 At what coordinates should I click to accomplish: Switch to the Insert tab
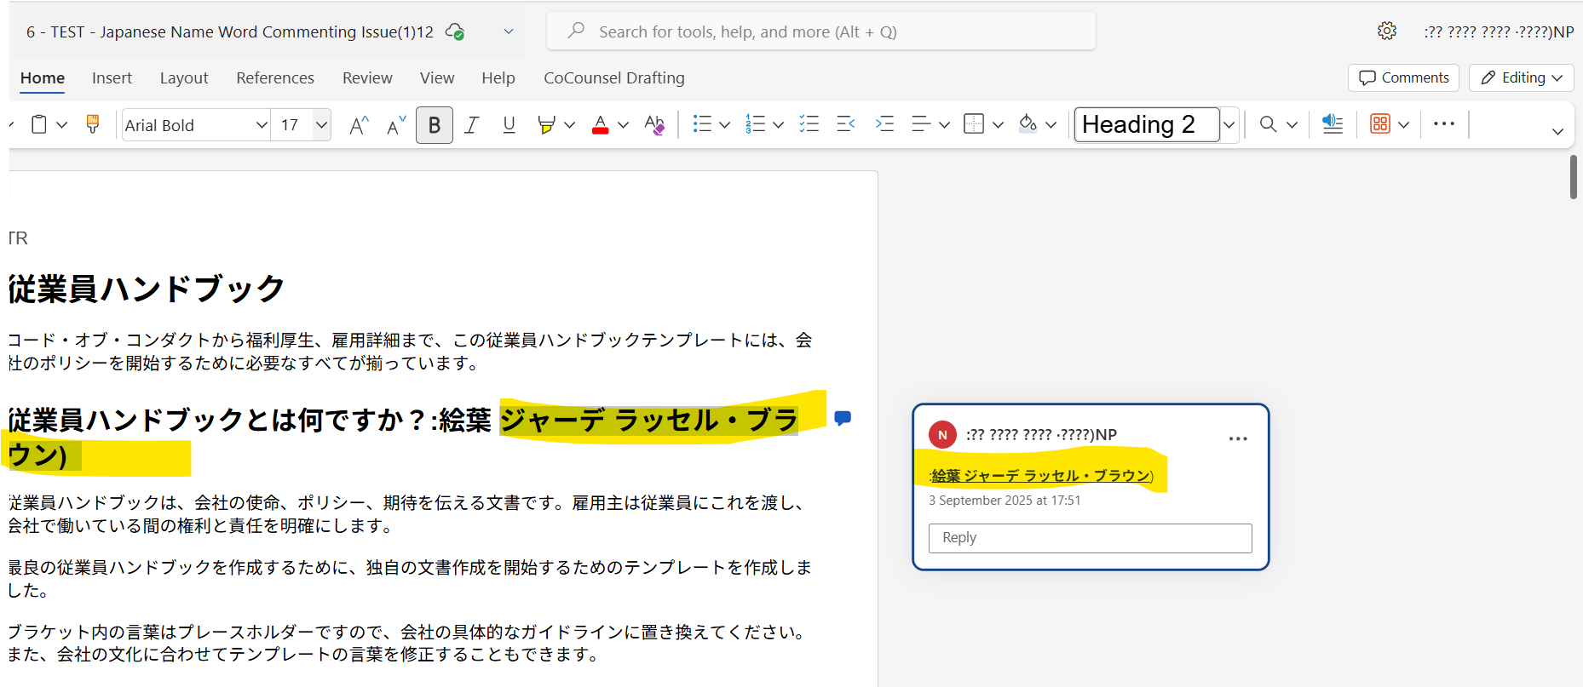point(112,77)
